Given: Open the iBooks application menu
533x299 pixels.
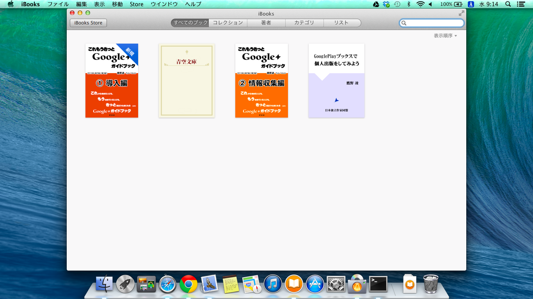Looking at the screenshot, I should click(x=30, y=4).
